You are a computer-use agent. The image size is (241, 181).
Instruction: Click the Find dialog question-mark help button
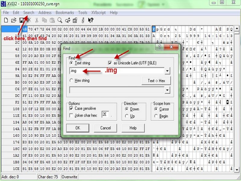pyautogui.click(x=160, y=47)
